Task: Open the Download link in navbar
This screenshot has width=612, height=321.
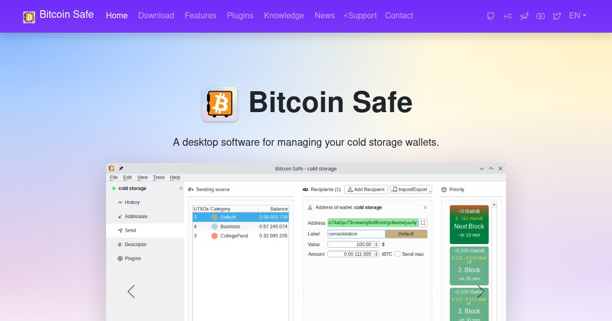Action: [156, 16]
